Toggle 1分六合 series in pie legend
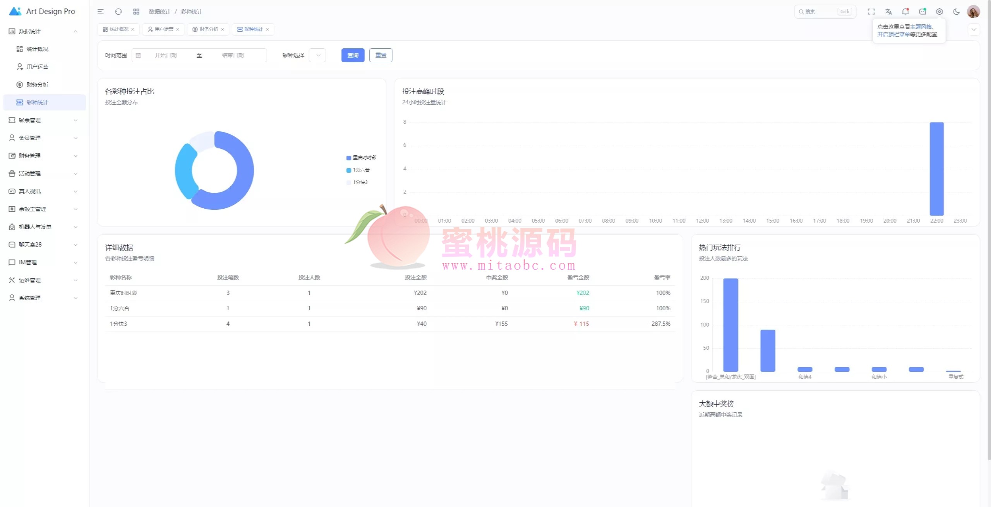Screen dimensions: 991x507 point(361,170)
